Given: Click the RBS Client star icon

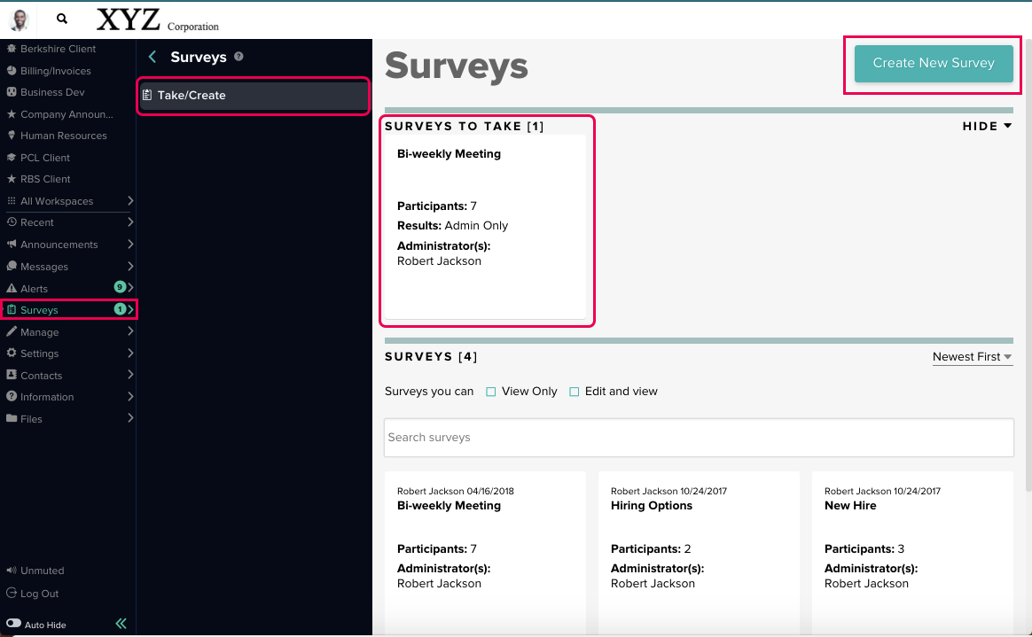Looking at the screenshot, I should 12,179.
